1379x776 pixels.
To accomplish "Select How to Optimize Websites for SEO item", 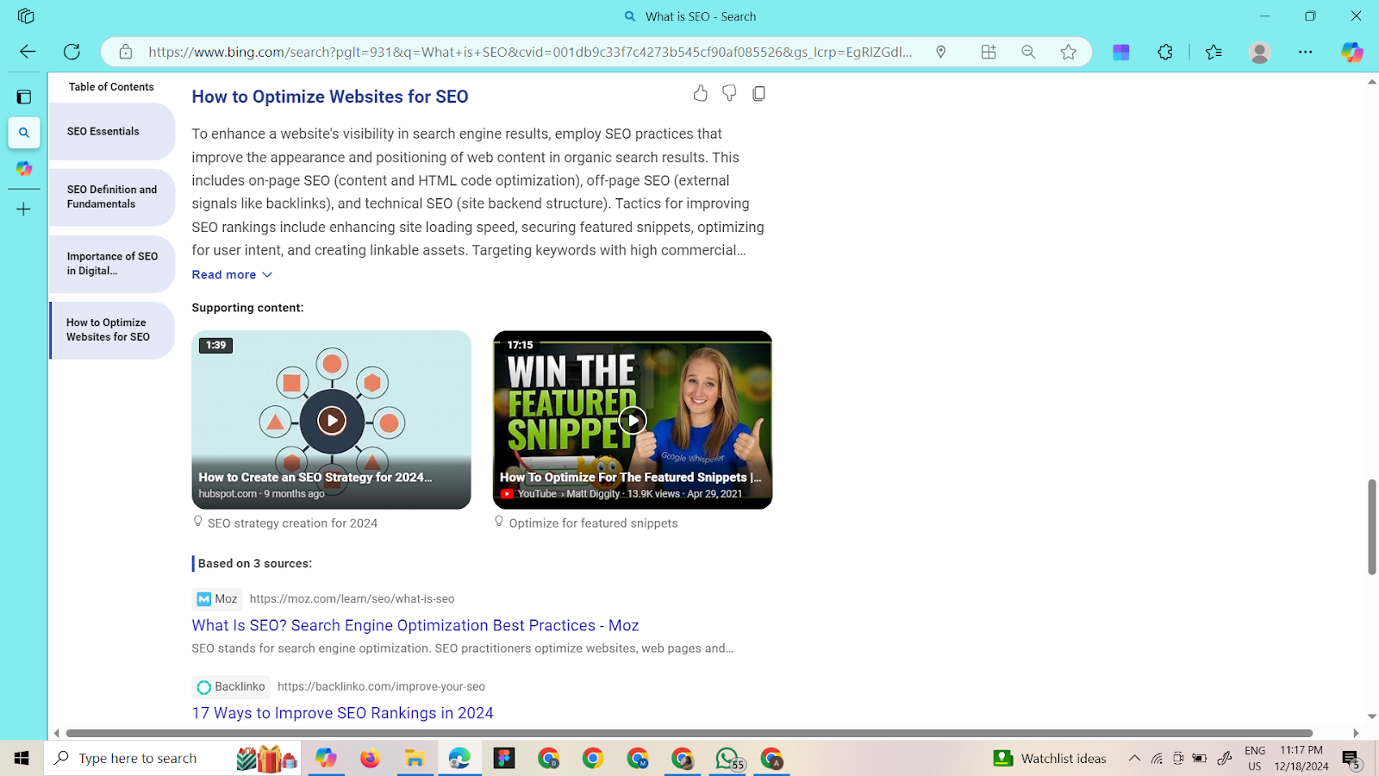I will [x=112, y=329].
